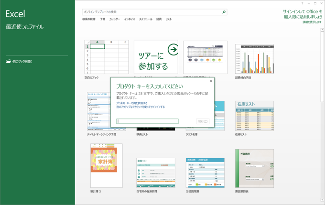Open the expense tracking template beside the tour
Screen dimensions: 325x205
[205, 57]
